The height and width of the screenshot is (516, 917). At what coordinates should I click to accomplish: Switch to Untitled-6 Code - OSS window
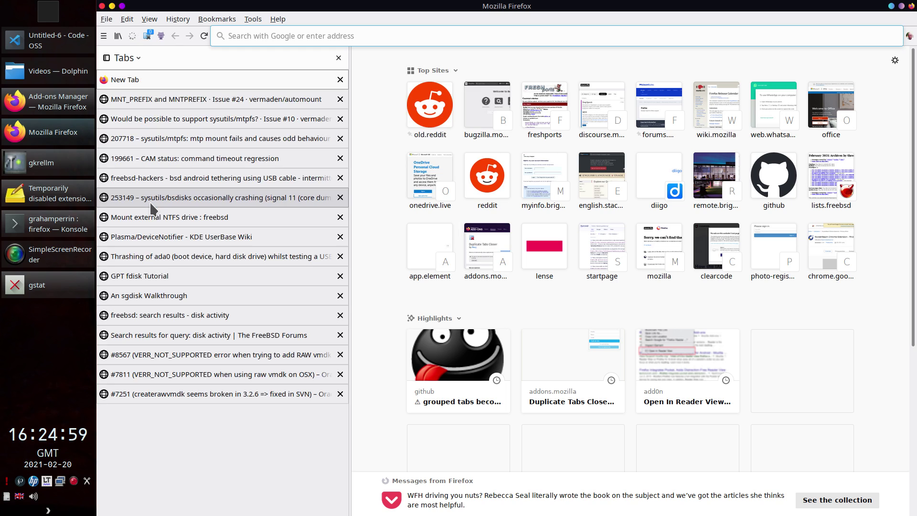[48, 41]
